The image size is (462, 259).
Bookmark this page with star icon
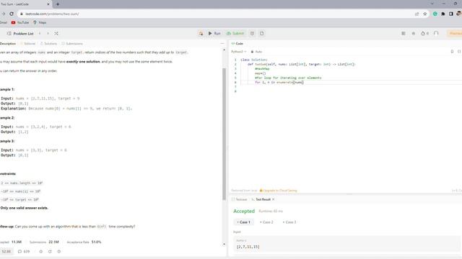425,14
